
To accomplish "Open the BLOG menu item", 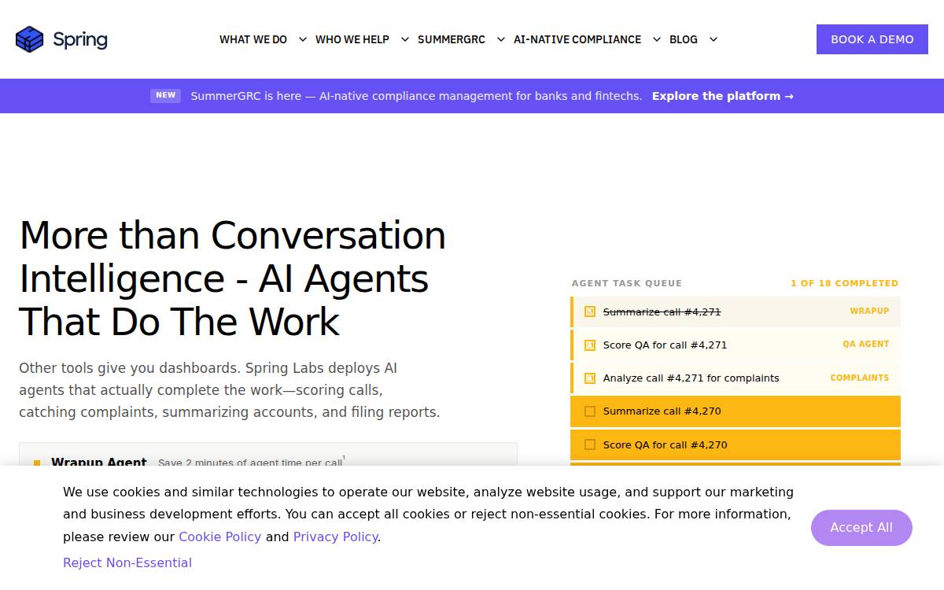I will pos(684,39).
